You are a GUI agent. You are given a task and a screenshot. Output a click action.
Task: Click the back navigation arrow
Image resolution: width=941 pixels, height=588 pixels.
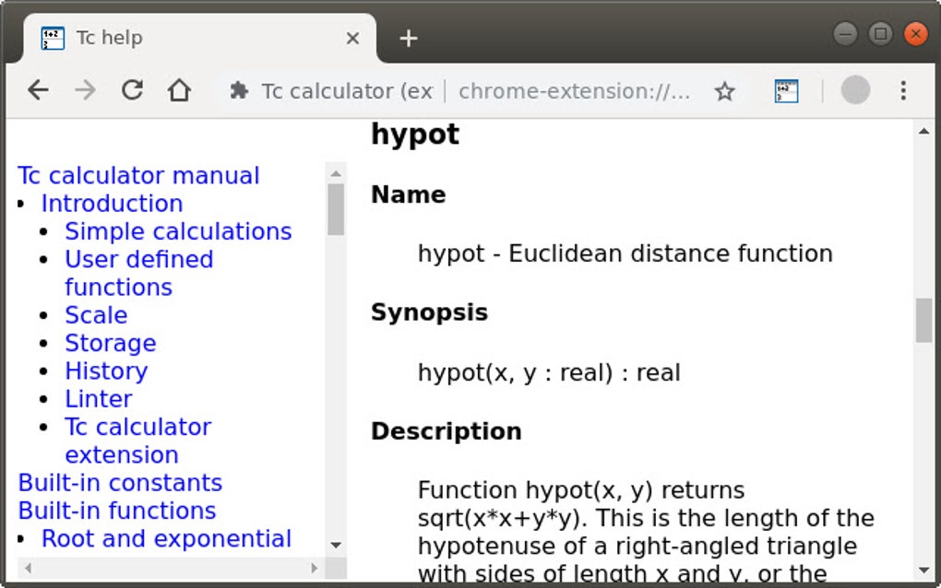[x=37, y=90]
